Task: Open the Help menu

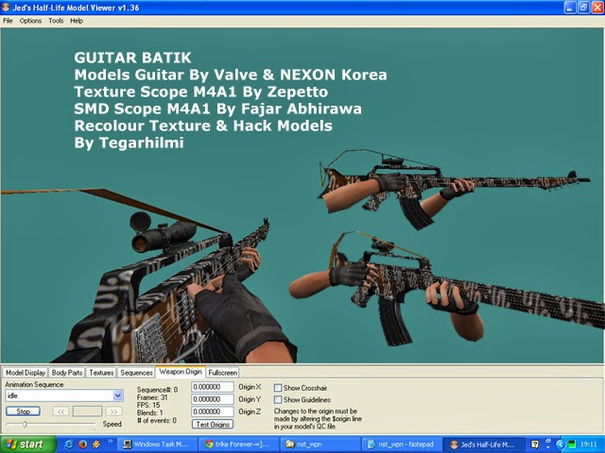Action: click(77, 21)
